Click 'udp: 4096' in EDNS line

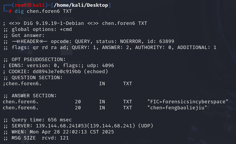[x=100, y=66]
